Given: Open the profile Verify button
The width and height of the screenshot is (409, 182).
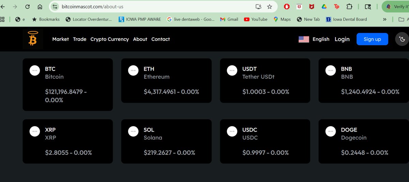Looking at the screenshot, I should click(x=395, y=6).
